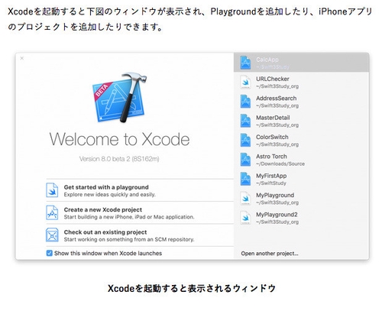This screenshot has width=382, height=311.
Task: Click the ColorSwitch project file icon
Action: coord(245,140)
